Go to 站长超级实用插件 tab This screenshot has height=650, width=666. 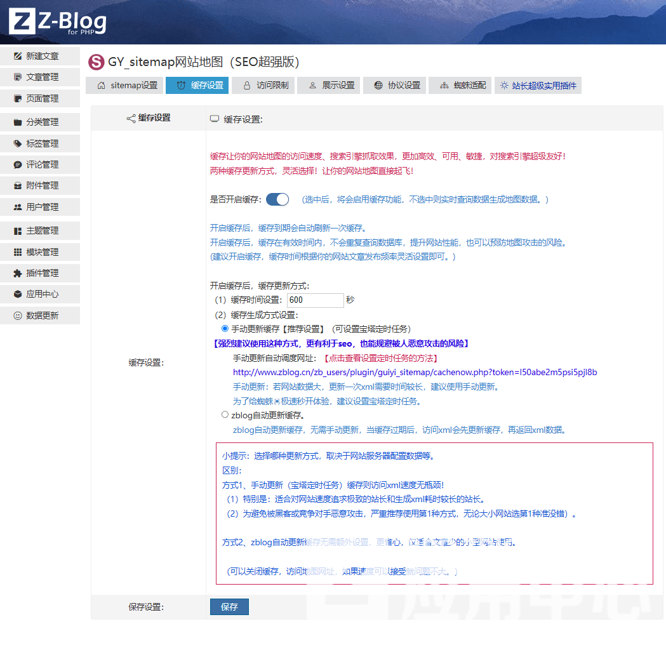click(538, 85)
